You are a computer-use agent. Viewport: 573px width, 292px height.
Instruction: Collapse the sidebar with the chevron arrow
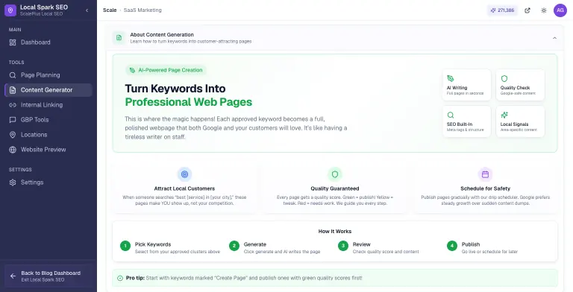pyautogui.click(x=87, y=10)
